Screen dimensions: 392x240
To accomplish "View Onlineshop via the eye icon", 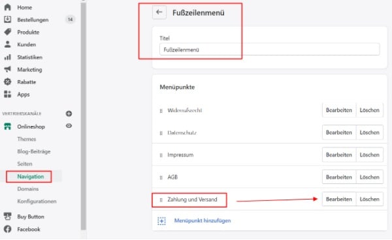I will click(x=69, y=126).
